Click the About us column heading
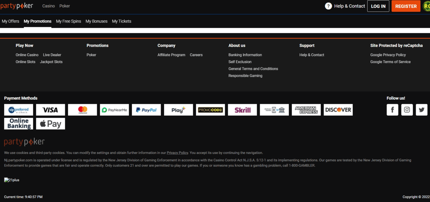 (x=237, y=45)
